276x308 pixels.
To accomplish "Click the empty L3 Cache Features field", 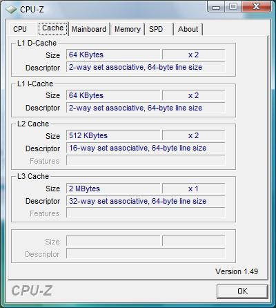I will click(x=146, y=213).
